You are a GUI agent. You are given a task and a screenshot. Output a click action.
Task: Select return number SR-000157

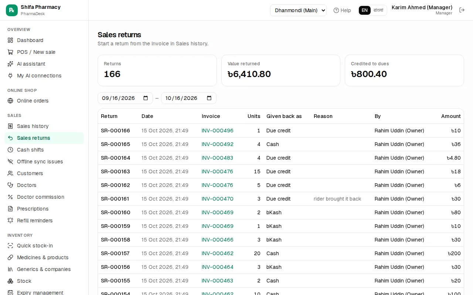click(x=115, y=253)
